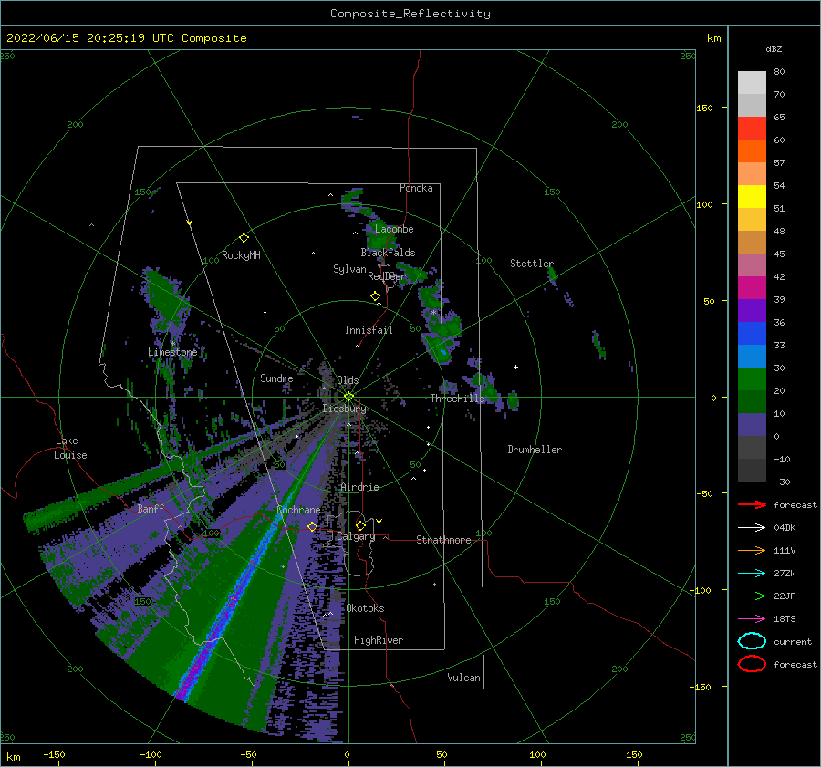Click the Didsbury town label
821x767 pixels.
[x=345, y=409]
